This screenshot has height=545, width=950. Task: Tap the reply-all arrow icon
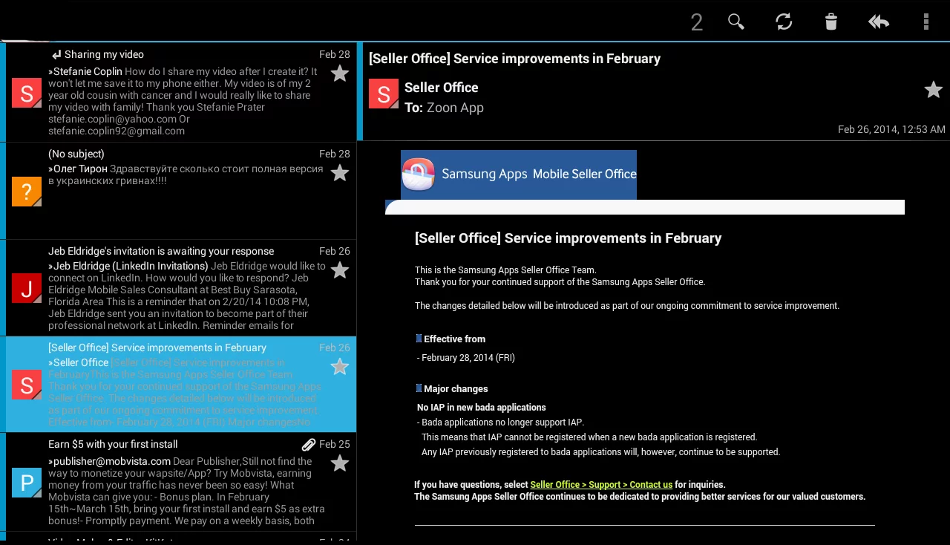[879, 22]
